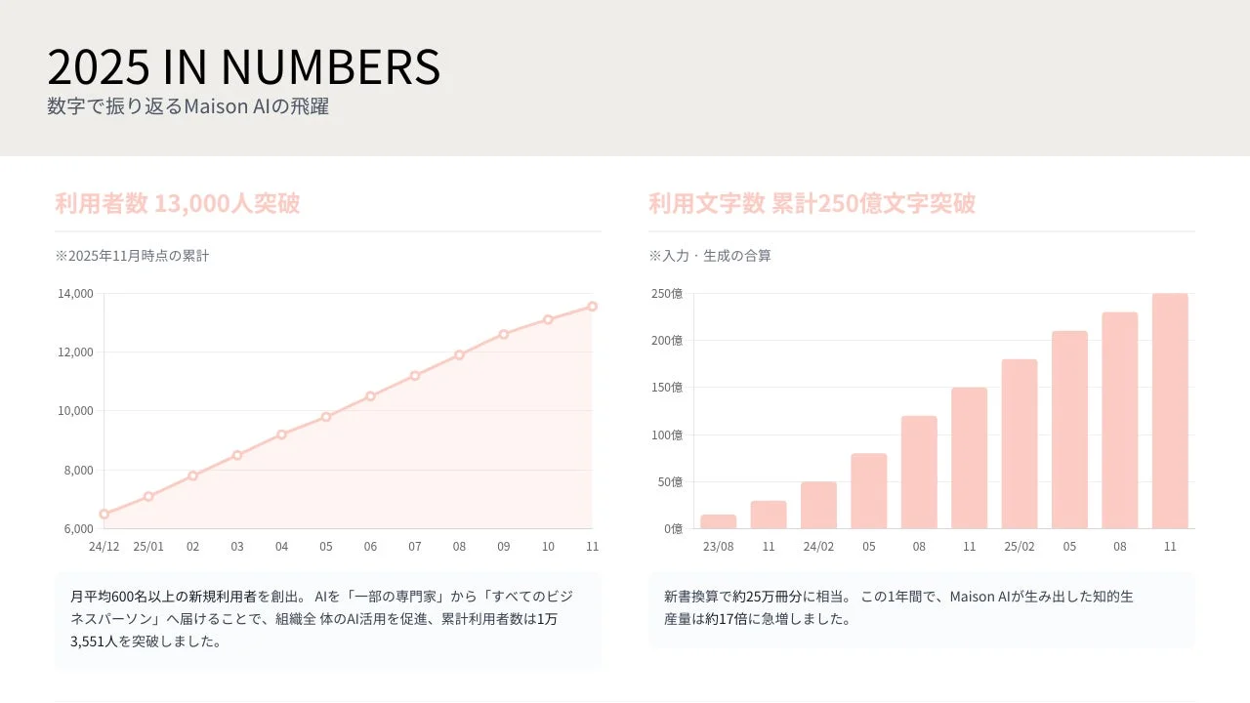This screenshot has width=1250, height=703.
Task: Select the 24/12 x-axis label
Action: point(104,547)
